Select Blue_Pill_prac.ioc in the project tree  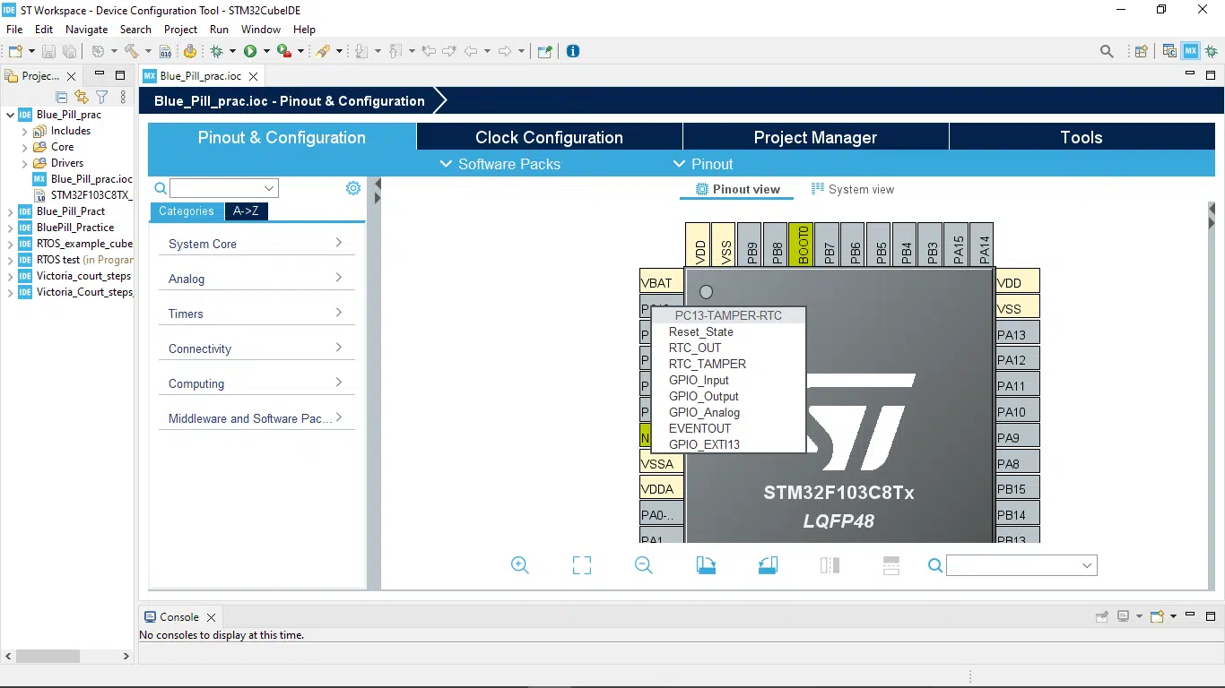91,179
